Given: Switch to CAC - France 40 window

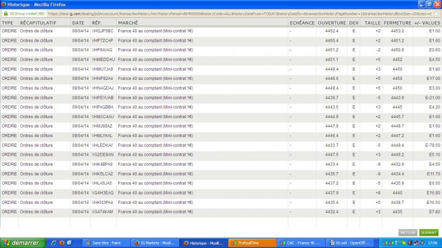Looking at the screenshot, I should (301, 243).
